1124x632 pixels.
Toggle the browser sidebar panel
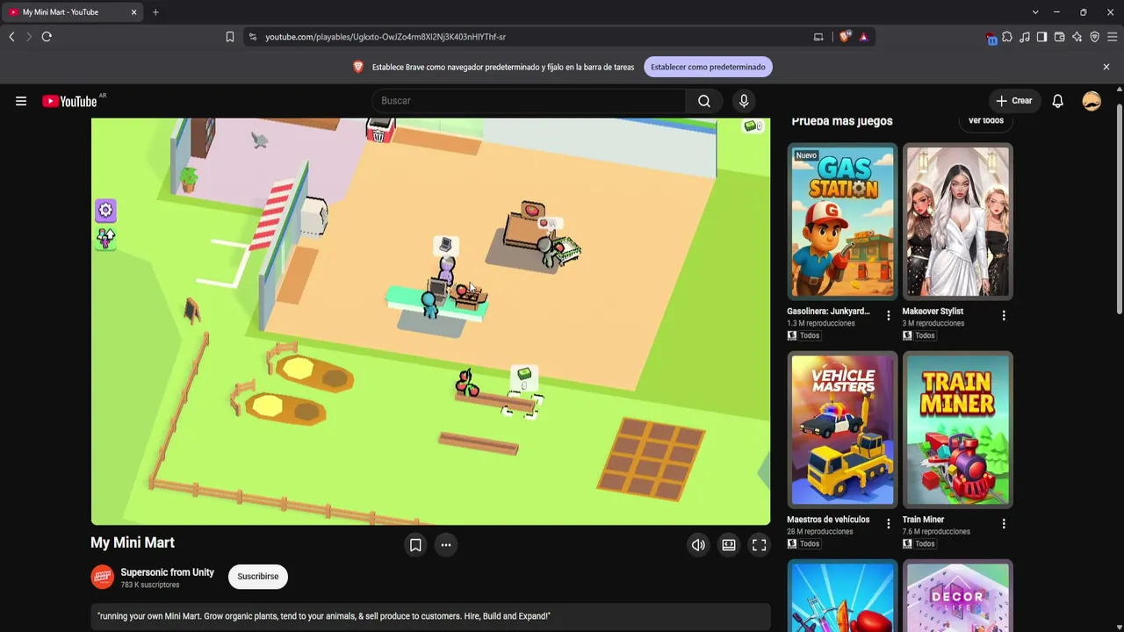(1041, 37)
